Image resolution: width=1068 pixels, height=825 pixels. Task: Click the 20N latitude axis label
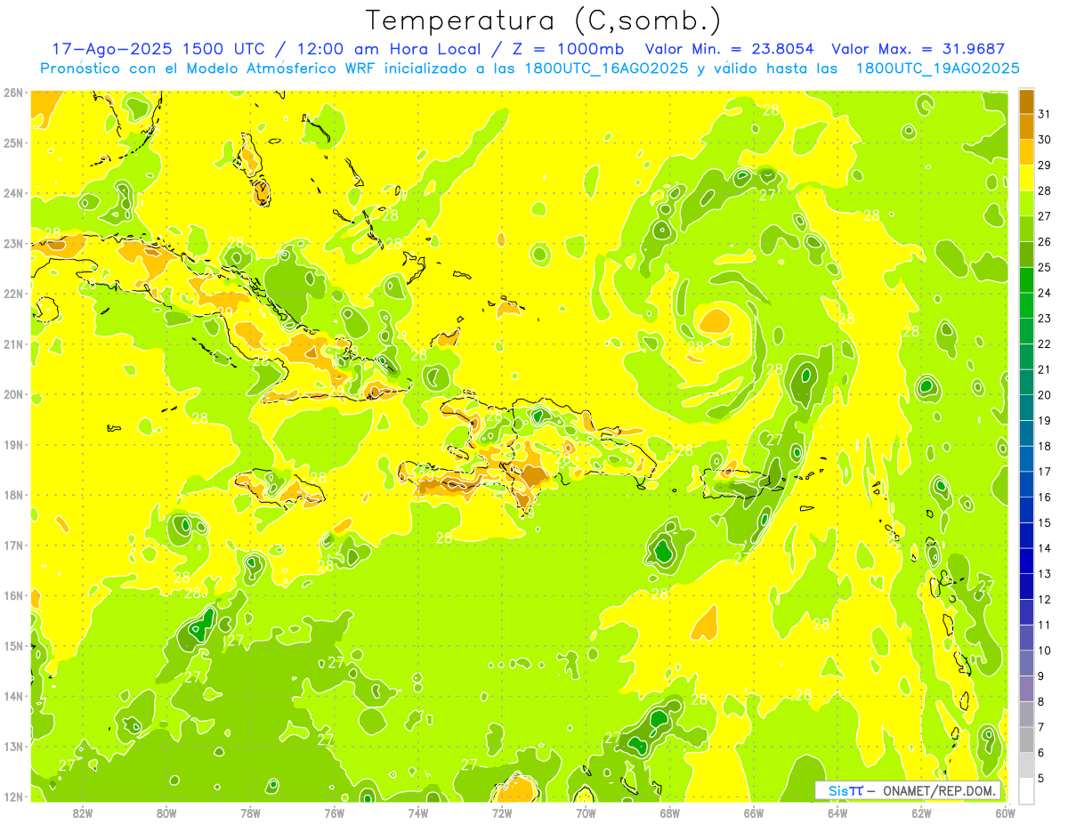click(12, 394)
